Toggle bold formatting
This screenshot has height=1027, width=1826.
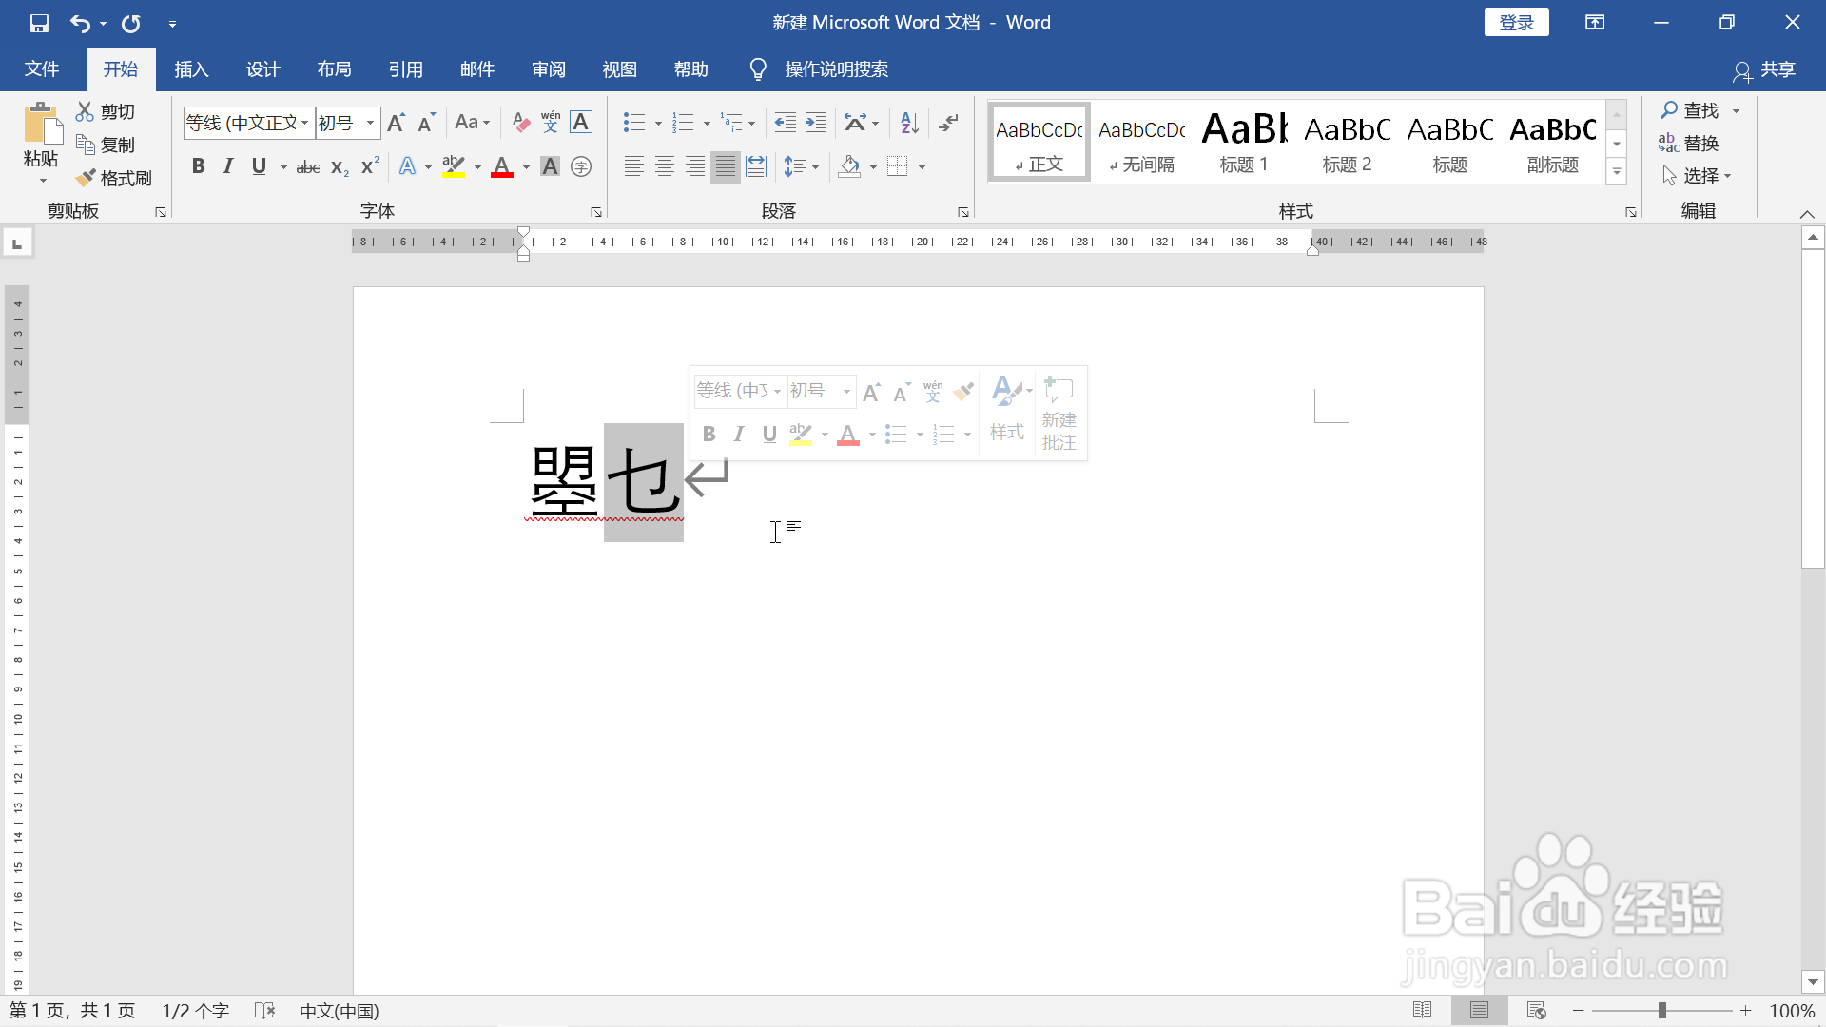click(x=198, y=166)
